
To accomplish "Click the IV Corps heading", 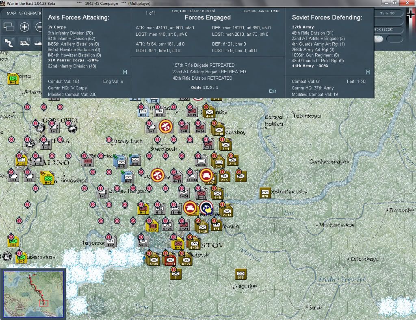I will click(x=57, y=27).
